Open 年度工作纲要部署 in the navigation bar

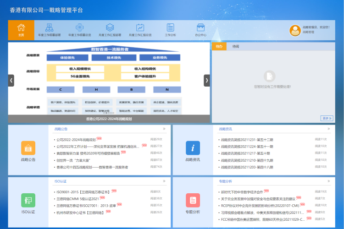coord(49,28)
